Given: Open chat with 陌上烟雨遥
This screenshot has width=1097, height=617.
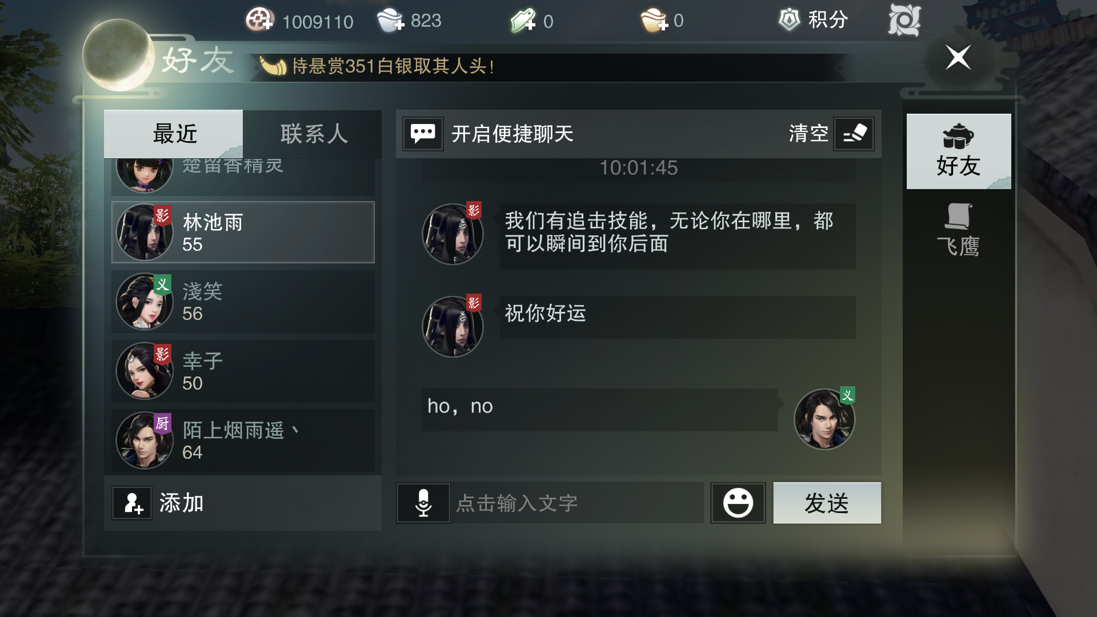Looking at the screenshot, I should pos(243,440).
